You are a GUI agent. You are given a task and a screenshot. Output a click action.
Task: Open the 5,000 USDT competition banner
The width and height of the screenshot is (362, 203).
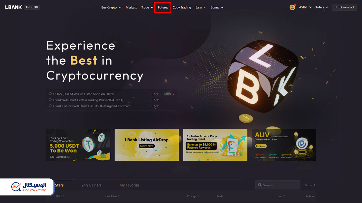[x=78, y=145]
